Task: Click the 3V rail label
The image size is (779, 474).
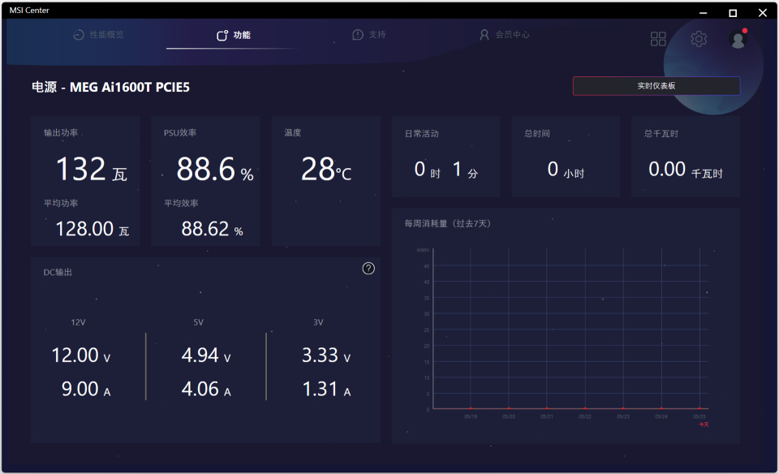Action: pyautogui.click(x=318, y=322)
